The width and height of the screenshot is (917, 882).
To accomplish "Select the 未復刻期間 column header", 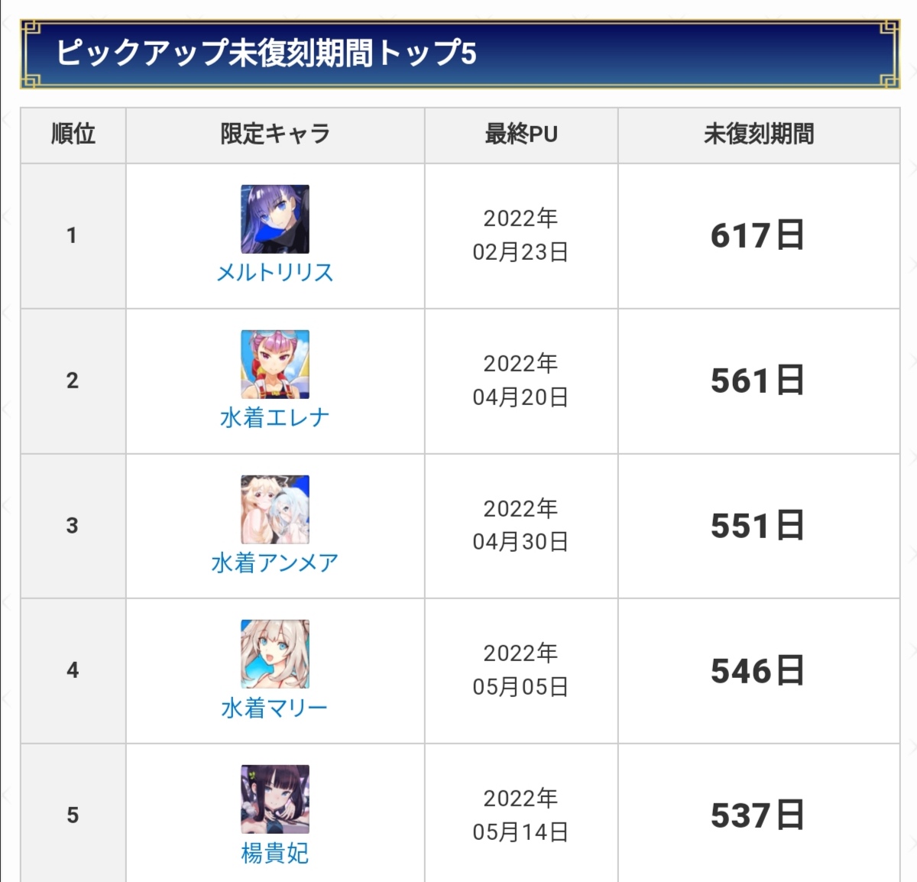I will tap(759, 135).
